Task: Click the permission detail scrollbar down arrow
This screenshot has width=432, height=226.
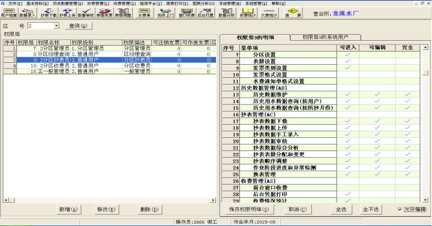Action: [x=425, y=200]
